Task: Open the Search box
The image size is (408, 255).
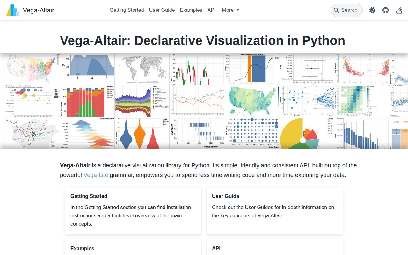Action: coord(347,10)
